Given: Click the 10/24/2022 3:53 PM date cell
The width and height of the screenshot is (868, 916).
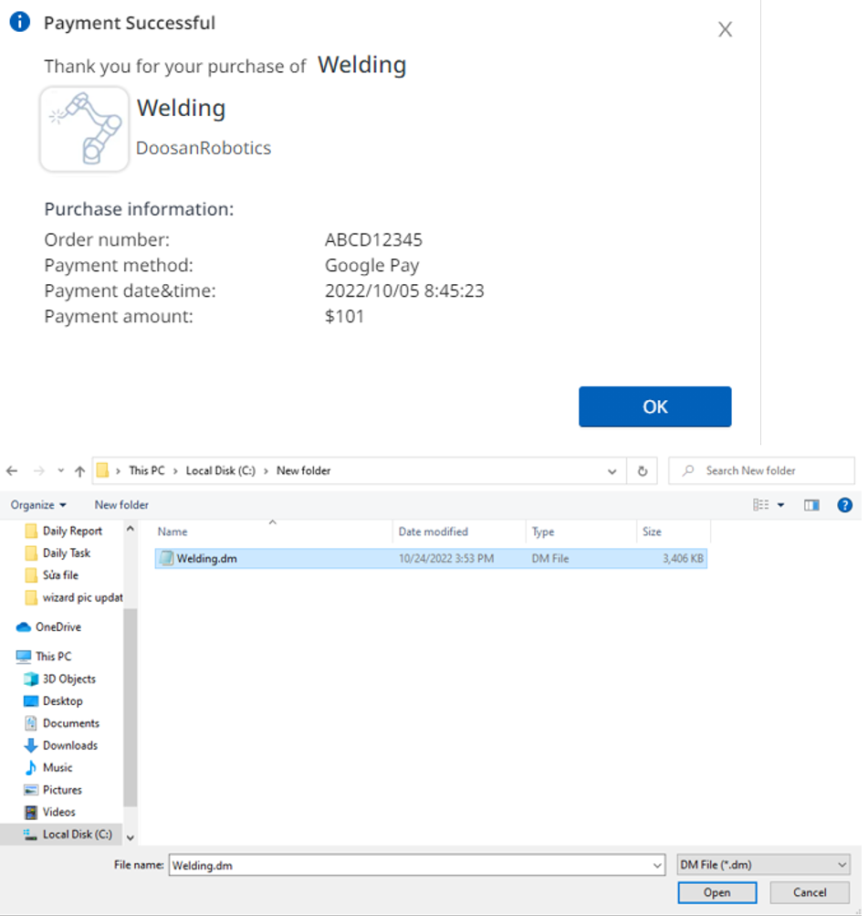Looking at the screenshot, I should 446,559.
